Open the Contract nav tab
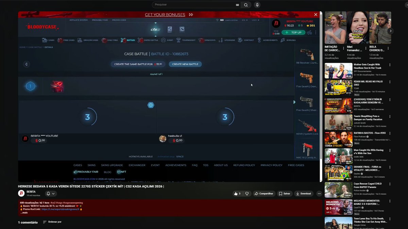The width and height of the screenshot is (408, 229). [x=246, y=40]
